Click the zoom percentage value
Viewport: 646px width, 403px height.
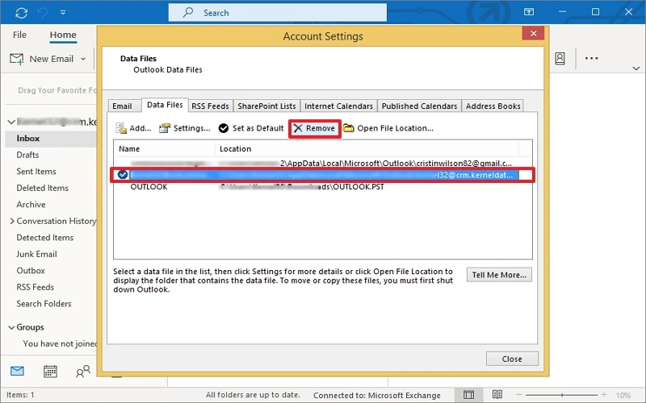click(x=623, y=395)
